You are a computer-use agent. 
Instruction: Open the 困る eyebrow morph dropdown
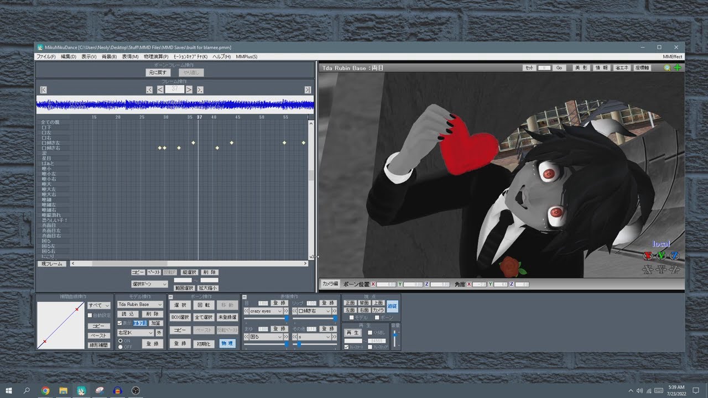click(266, 337)
